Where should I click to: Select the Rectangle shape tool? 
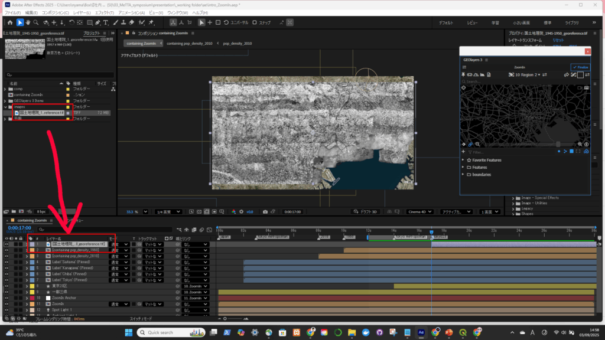pyautogui.click(x=89, y=22)
